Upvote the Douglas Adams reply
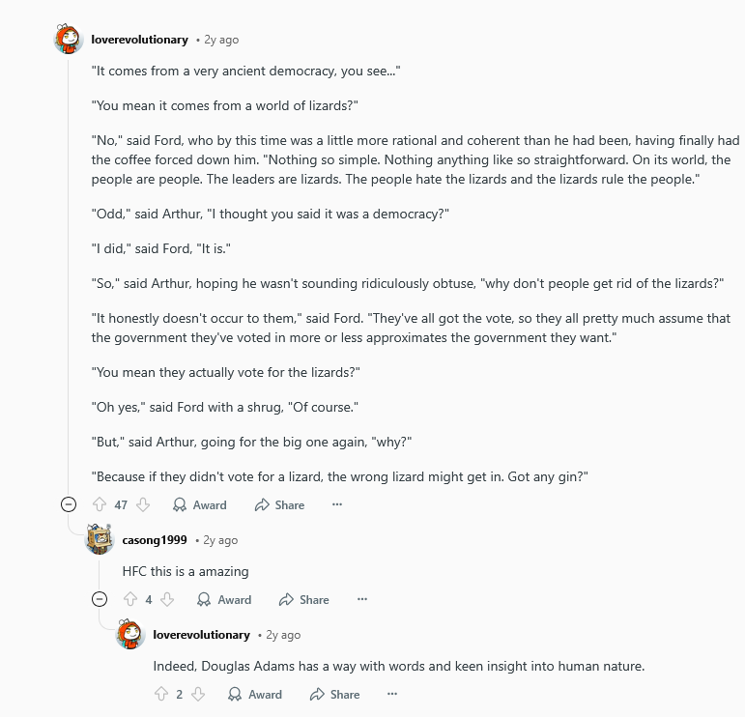The image size is (745, 717). [x=161, y=694]
